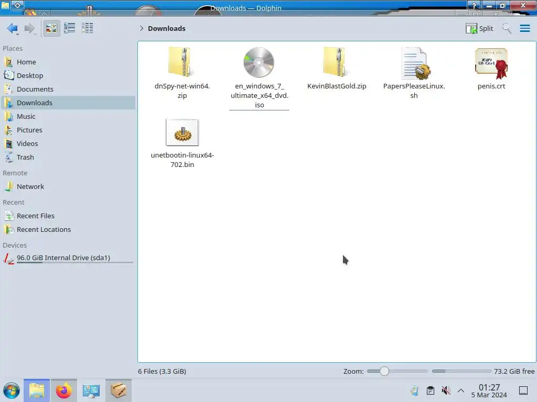Switch to Icons view mode

coord(51,28)
